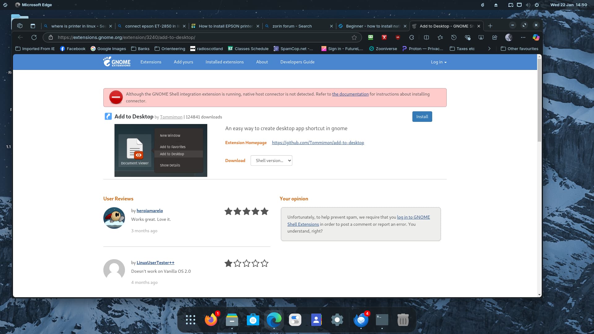Open Thunderbird mail from the dock
The image size is (594, 334).
point(361,320)
